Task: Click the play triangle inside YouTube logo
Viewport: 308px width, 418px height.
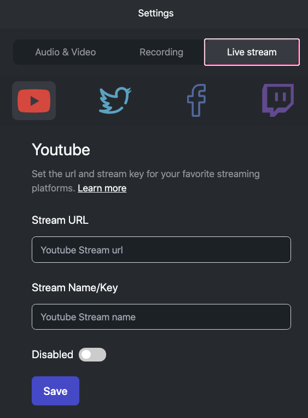Action: tap(34, 101)
